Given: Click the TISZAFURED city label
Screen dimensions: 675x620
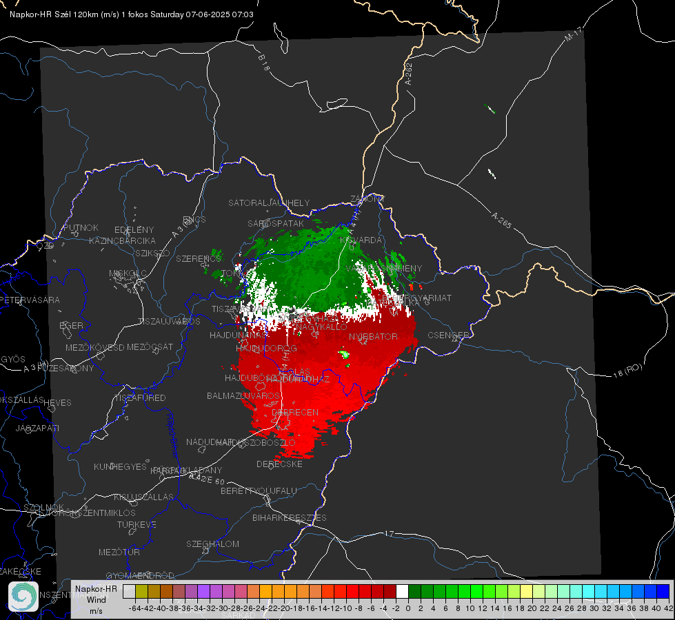Looking at the screenshot, I should (141, 398).
